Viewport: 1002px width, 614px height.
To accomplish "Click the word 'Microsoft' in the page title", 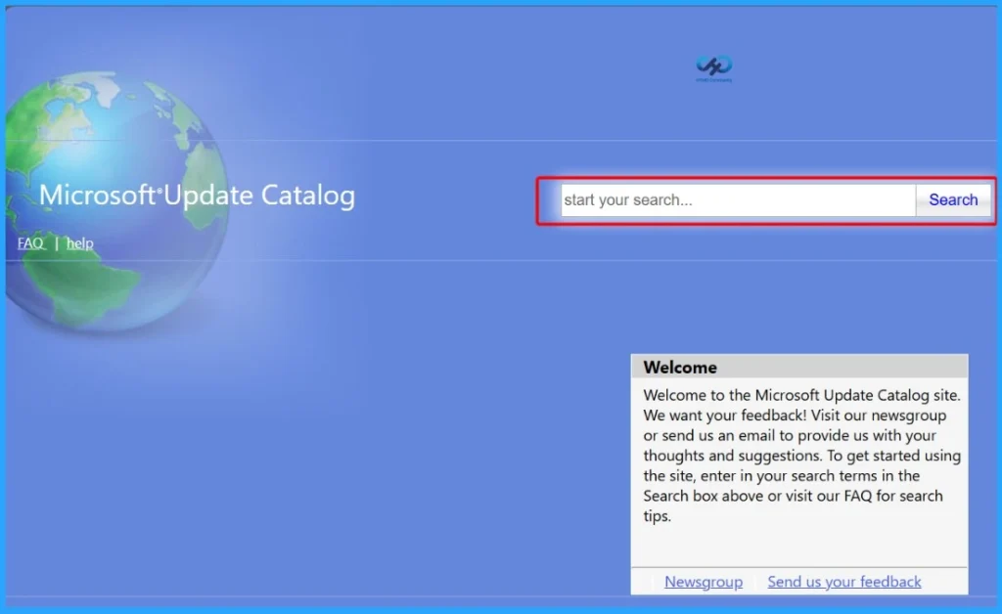I will (98, 196).
